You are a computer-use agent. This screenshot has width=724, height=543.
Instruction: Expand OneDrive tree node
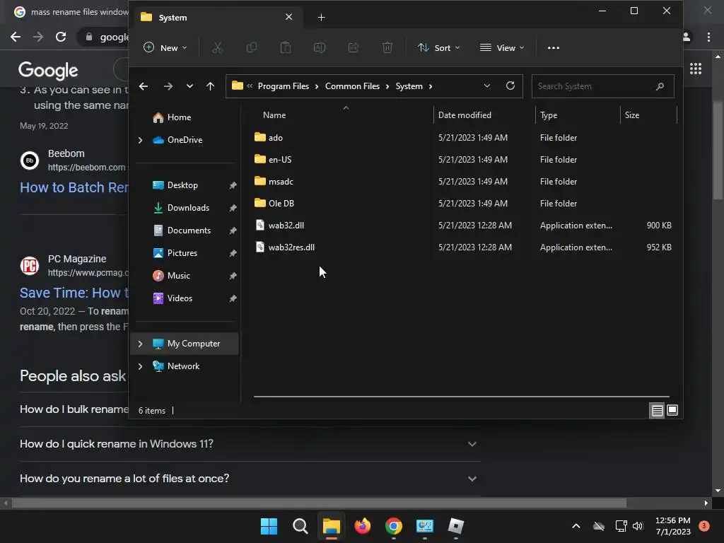pos(141,140)
